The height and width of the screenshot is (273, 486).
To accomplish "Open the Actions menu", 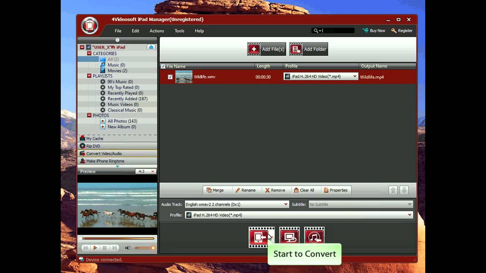I will (157, 31).
